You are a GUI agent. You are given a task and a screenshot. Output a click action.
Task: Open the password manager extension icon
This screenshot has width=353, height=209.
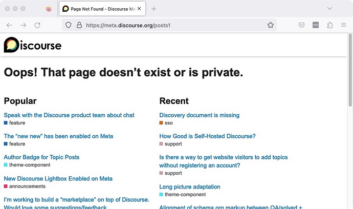tap(316, 25)
